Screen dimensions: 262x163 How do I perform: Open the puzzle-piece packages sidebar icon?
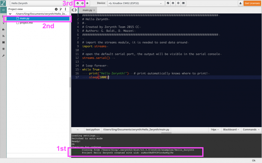click(3, 29)
